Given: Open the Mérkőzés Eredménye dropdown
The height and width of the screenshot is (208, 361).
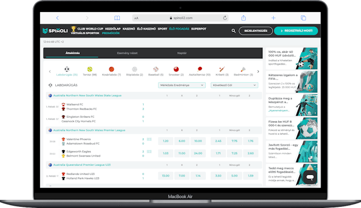Looking at the screenshot, I should click(x=182, y=85).
